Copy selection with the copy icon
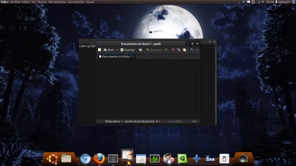 pos(179,50)
